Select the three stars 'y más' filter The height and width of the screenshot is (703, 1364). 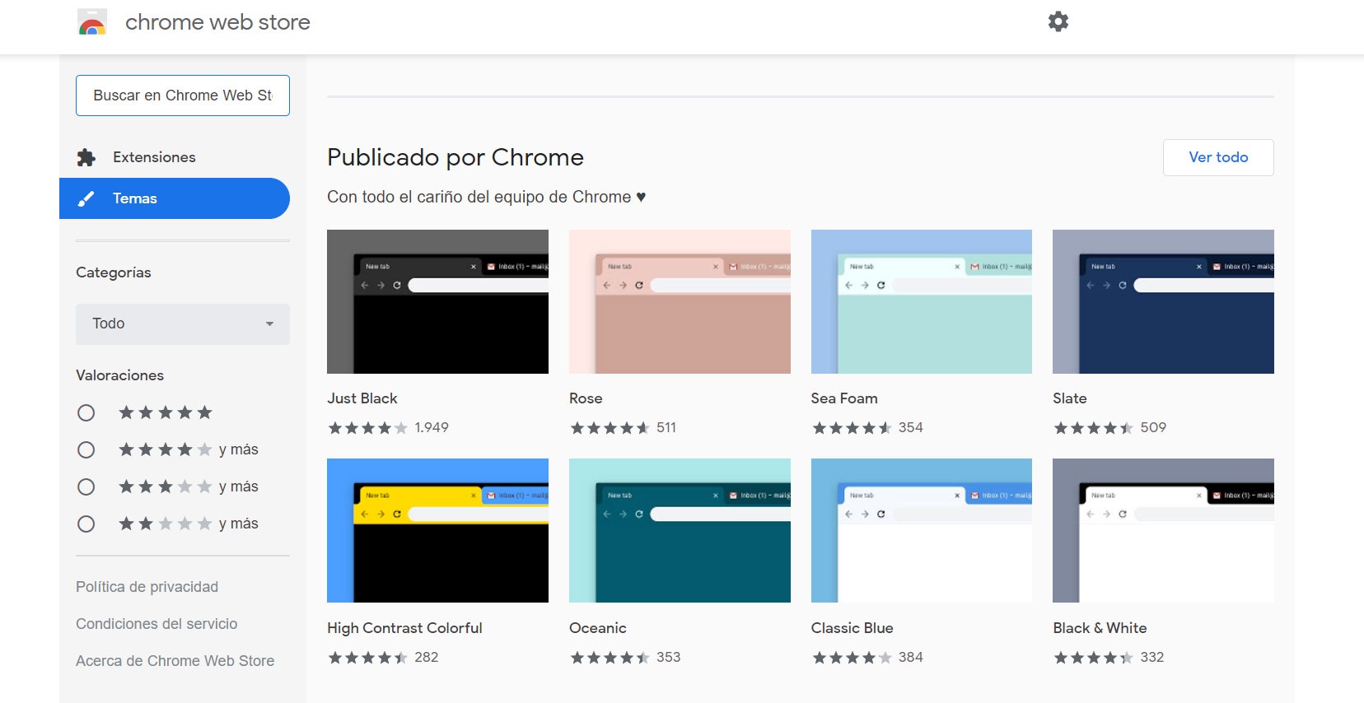tap(86, 487)
